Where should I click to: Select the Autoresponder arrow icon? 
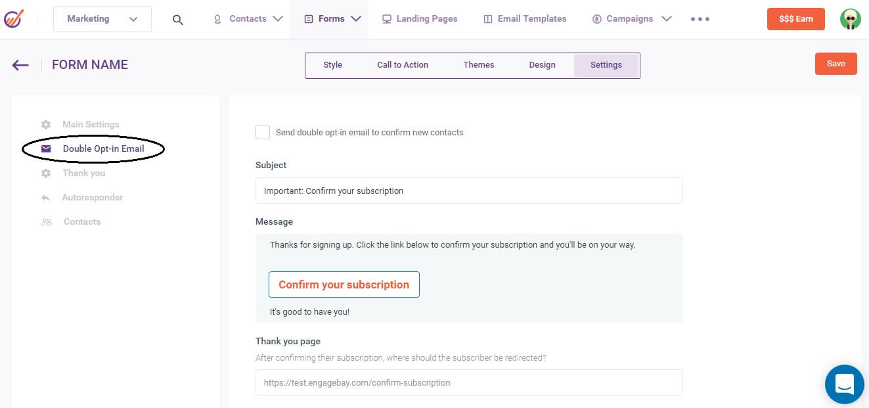click(x=45, y=197)
